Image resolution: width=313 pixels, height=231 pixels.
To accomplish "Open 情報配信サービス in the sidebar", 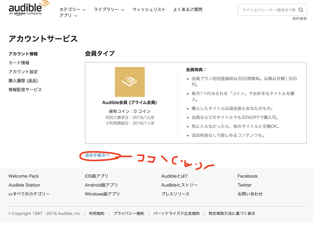I will (x=25, y=90).
